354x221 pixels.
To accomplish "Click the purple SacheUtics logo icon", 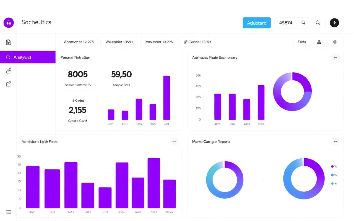I will [x=9, y=23].
